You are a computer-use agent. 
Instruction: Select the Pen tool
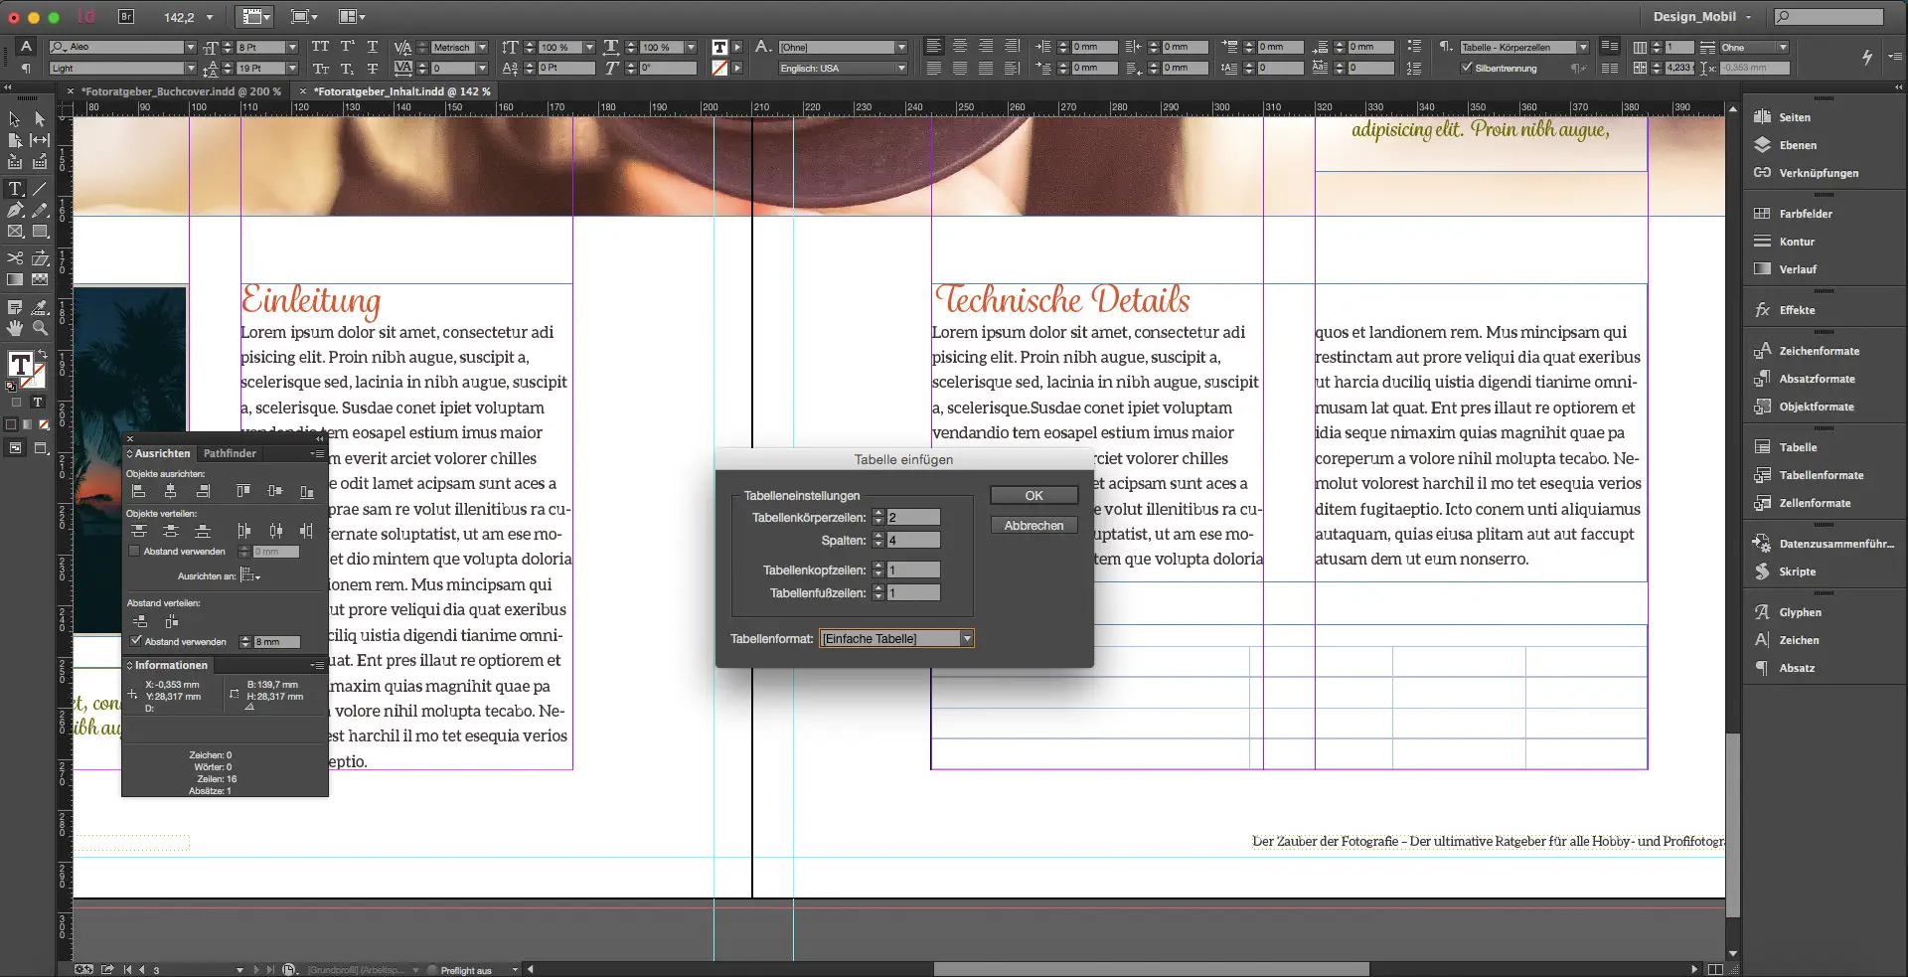(13, 210)
